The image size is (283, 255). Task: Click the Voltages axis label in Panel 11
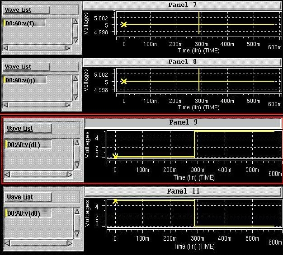pos(87,213)
